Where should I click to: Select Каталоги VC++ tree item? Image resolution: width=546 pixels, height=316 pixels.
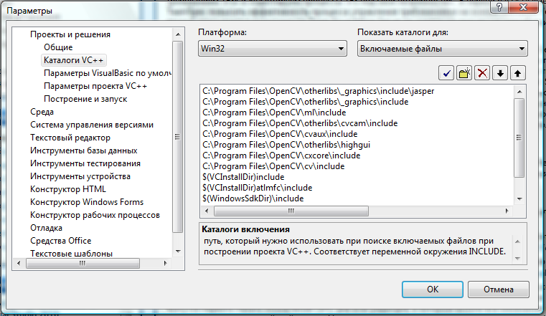73,60
